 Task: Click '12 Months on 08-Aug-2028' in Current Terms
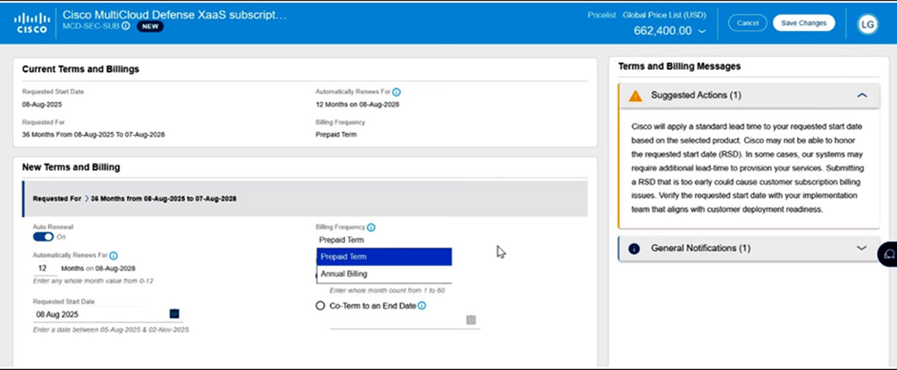pos(357,105)
